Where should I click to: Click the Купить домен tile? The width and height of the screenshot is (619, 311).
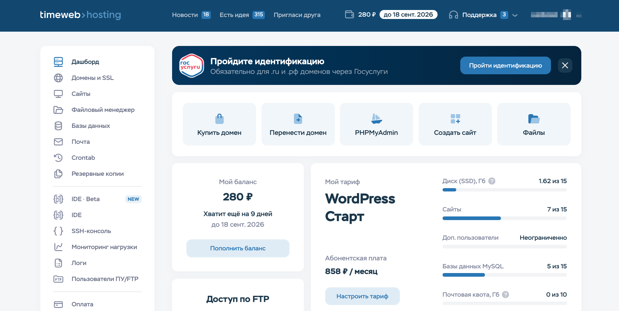tap(219, 124)
